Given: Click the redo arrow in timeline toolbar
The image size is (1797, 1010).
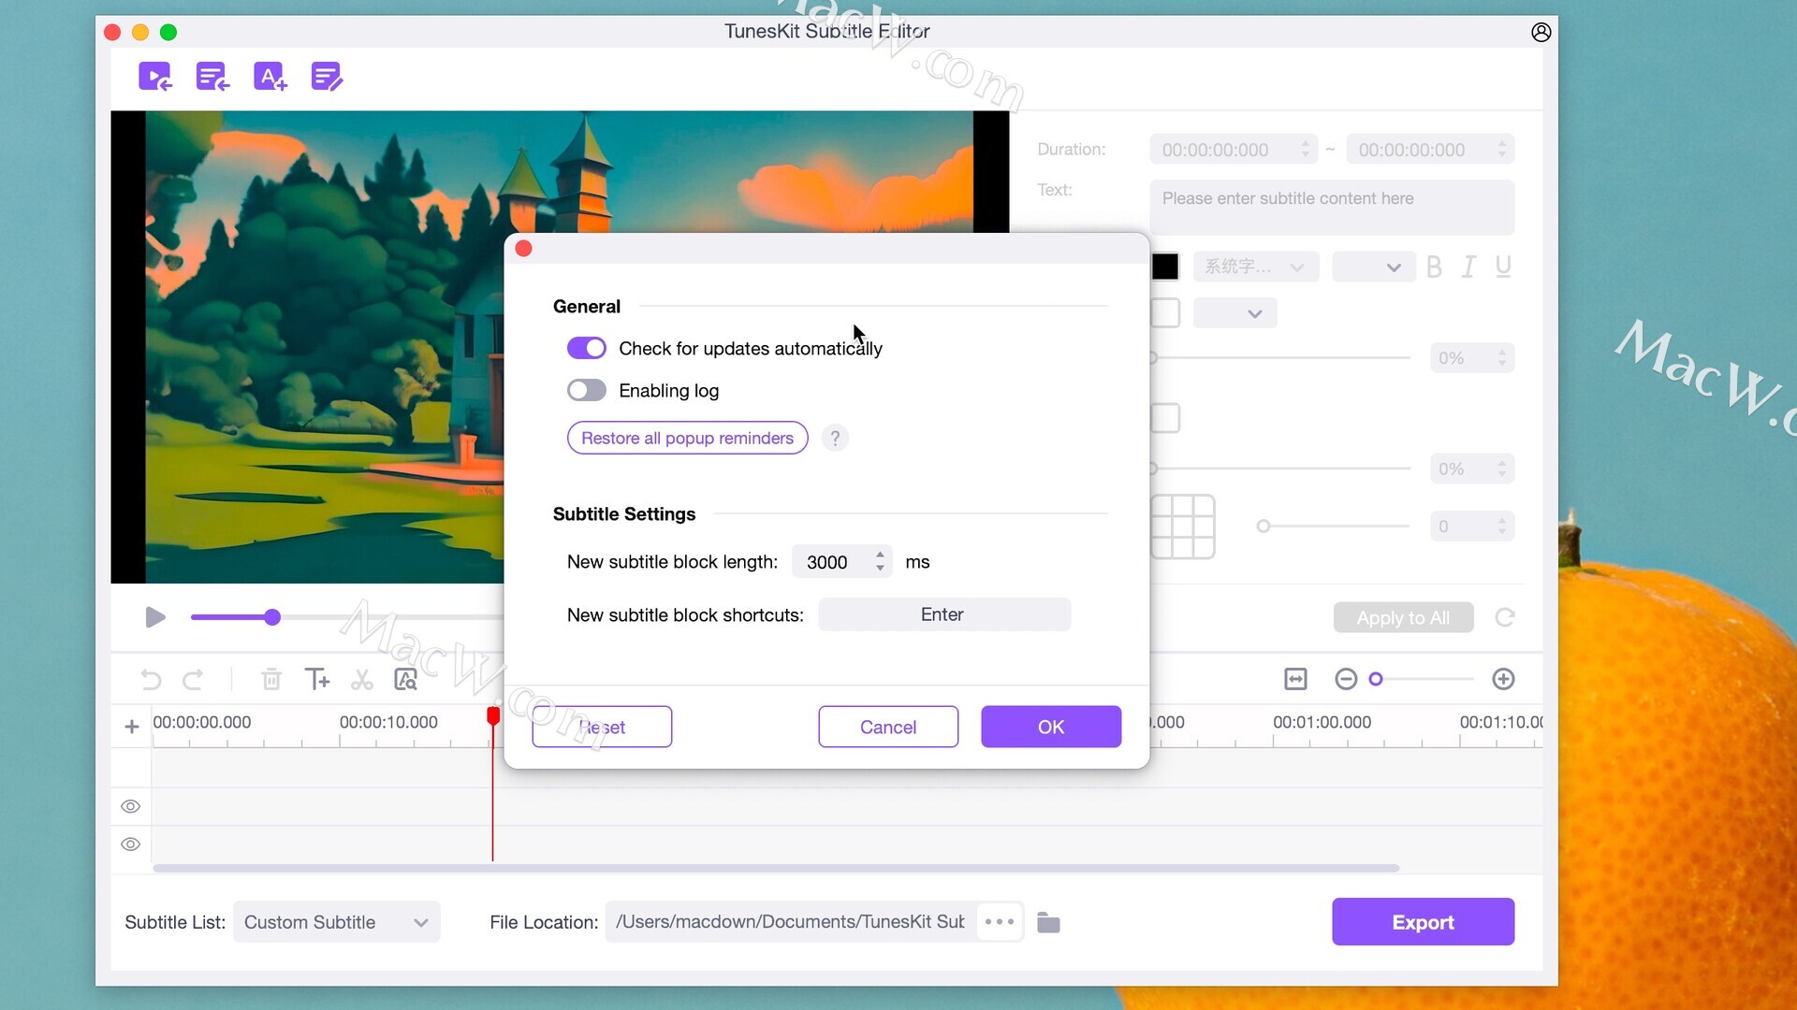Looking at the screenshot, I should coord(193,680).
